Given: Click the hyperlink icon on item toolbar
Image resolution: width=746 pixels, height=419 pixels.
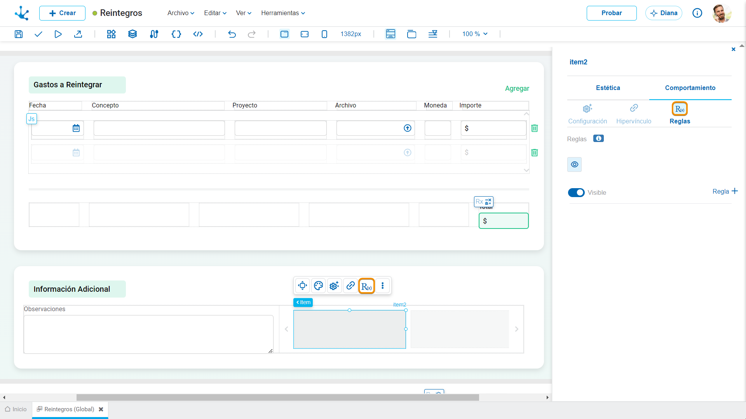Looking at the screenshot, I should coord(350,286).
